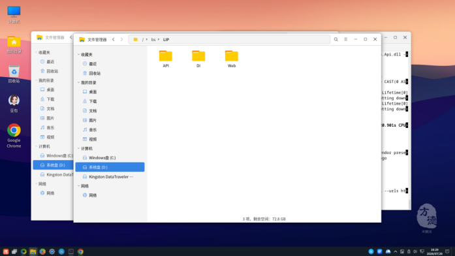Select 最近 in front file manager sidebar
455x256 pixels.
coord(110,64)
